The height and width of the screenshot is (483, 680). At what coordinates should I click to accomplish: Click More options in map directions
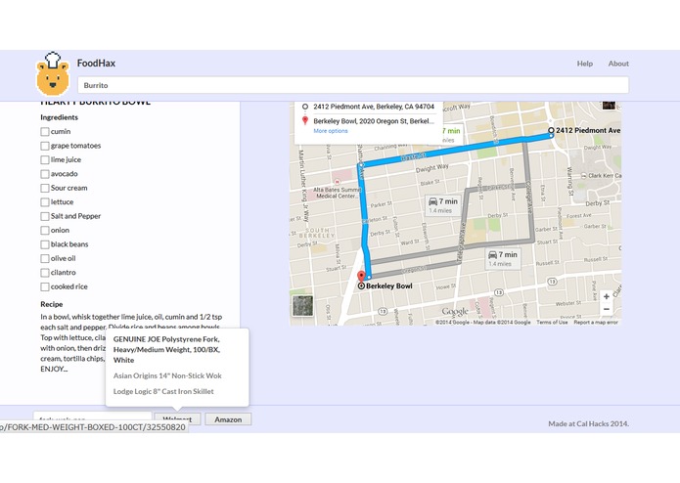point(331,131)
